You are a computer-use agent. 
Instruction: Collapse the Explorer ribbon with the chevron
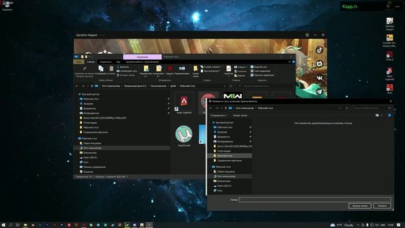tap(289, 62)
